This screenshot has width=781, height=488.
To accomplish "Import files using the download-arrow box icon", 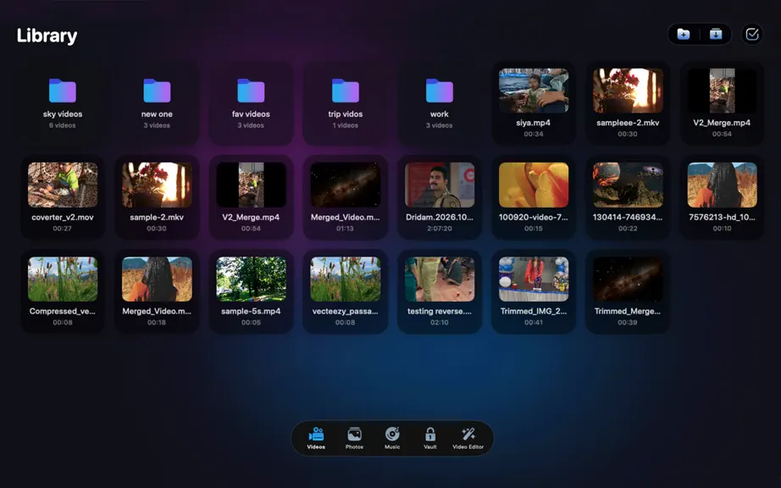I will coord(716,34).
